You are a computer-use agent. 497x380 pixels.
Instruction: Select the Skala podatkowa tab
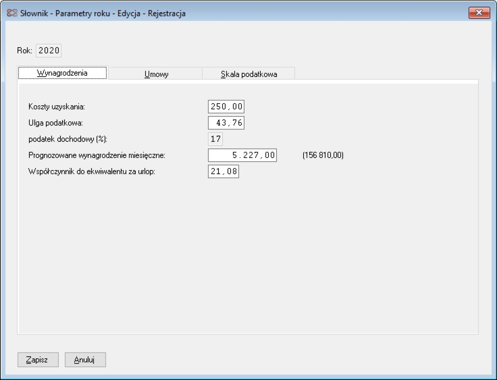pyautogui.click(x=248, y=74)
